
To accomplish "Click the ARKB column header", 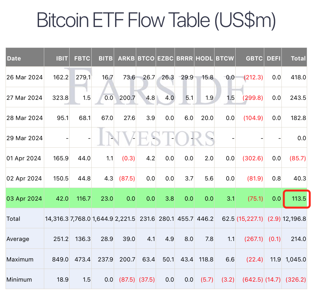I will (x=126, y=59).
